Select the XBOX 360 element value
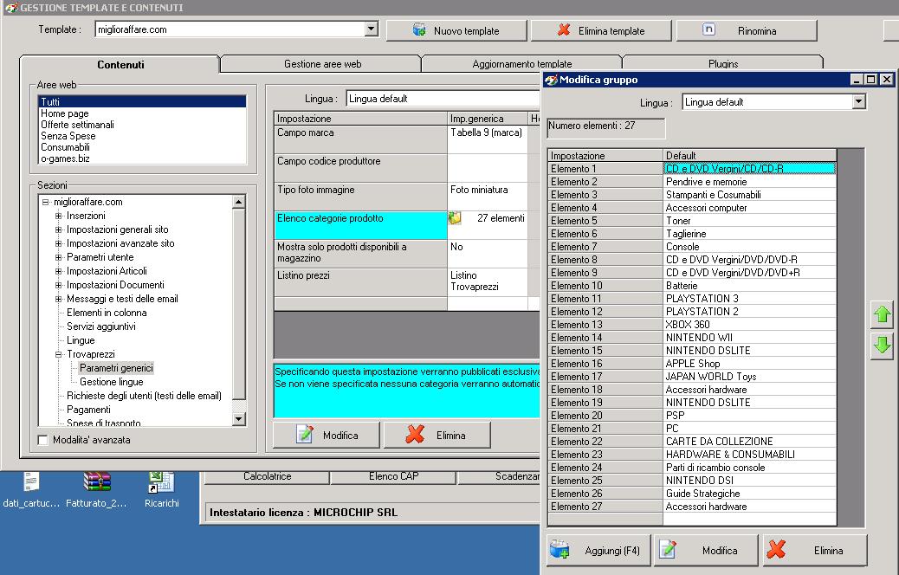Screen dimensions: 899x575 [749, 325]
